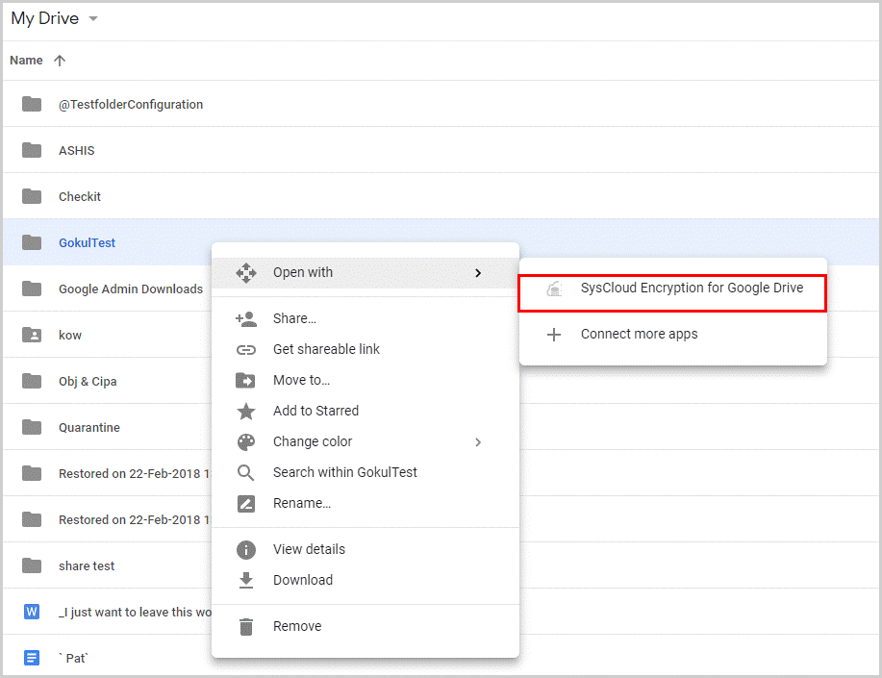Click the Rename pencil icon

[247, 503]
